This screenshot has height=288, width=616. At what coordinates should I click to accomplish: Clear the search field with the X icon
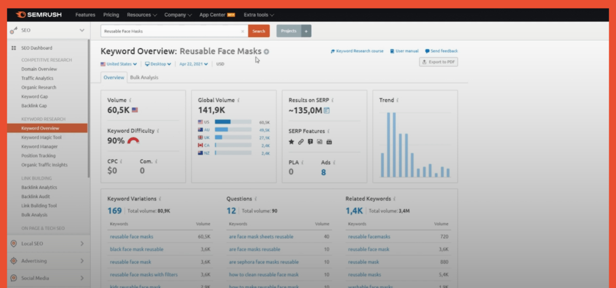[243, 31]
